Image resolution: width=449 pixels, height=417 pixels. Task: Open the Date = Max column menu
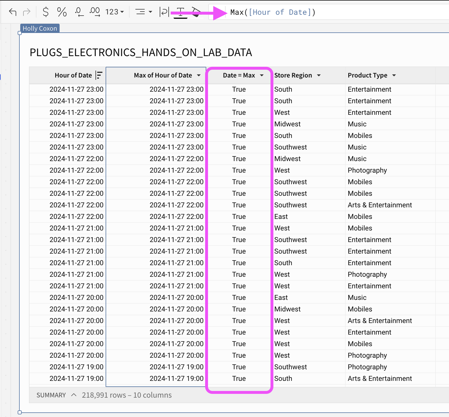click(262, 75)
